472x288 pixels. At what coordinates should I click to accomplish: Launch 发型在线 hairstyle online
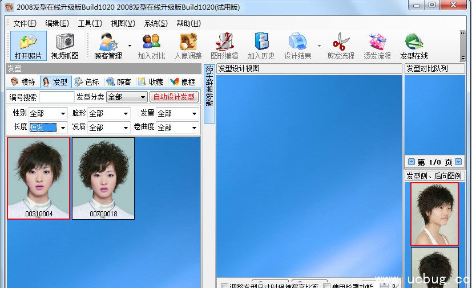(414, 46)
